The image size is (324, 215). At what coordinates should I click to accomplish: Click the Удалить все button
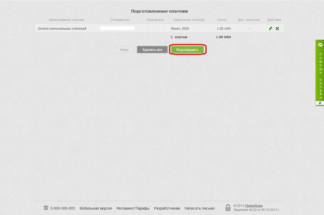(x=152, y=50)
